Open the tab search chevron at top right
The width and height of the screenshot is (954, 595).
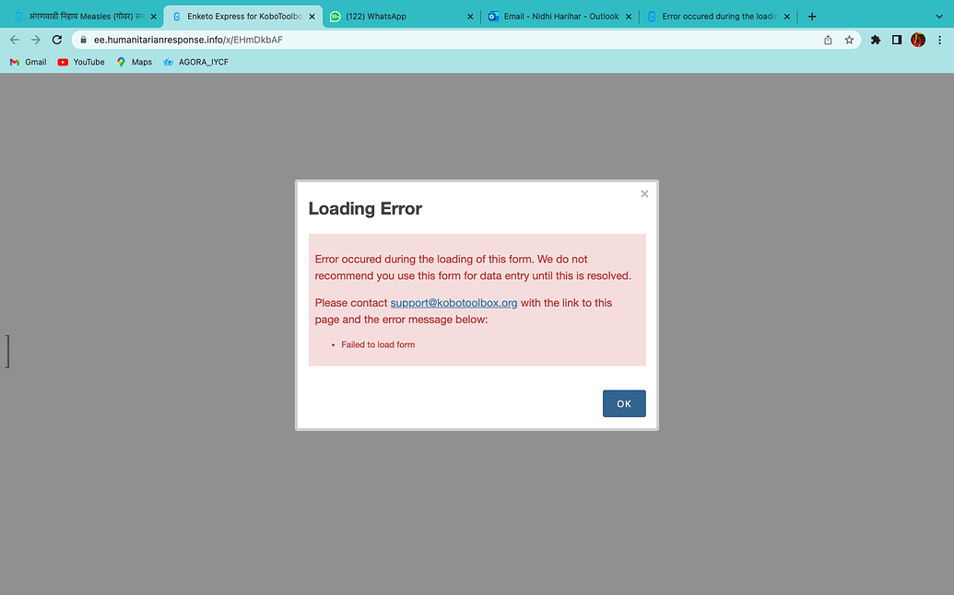(939, 16)
